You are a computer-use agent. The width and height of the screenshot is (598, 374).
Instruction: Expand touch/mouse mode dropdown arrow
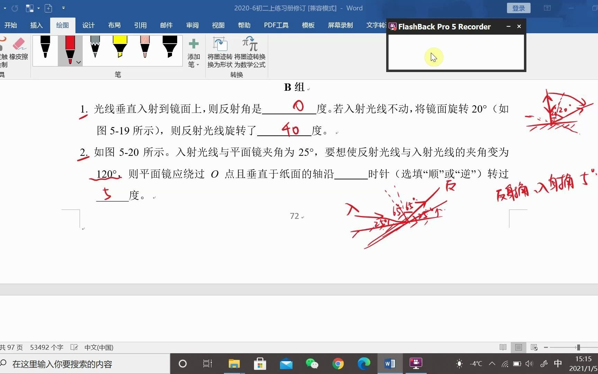click(x=38, y=8)
